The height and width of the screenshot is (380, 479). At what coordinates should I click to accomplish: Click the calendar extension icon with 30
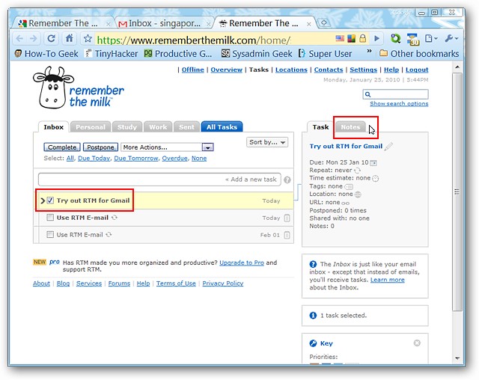(413, 39)
